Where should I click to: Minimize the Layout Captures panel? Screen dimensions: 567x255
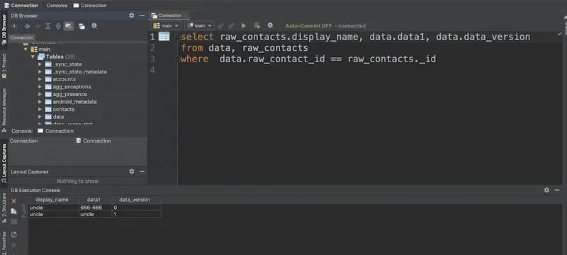[142, 172]
